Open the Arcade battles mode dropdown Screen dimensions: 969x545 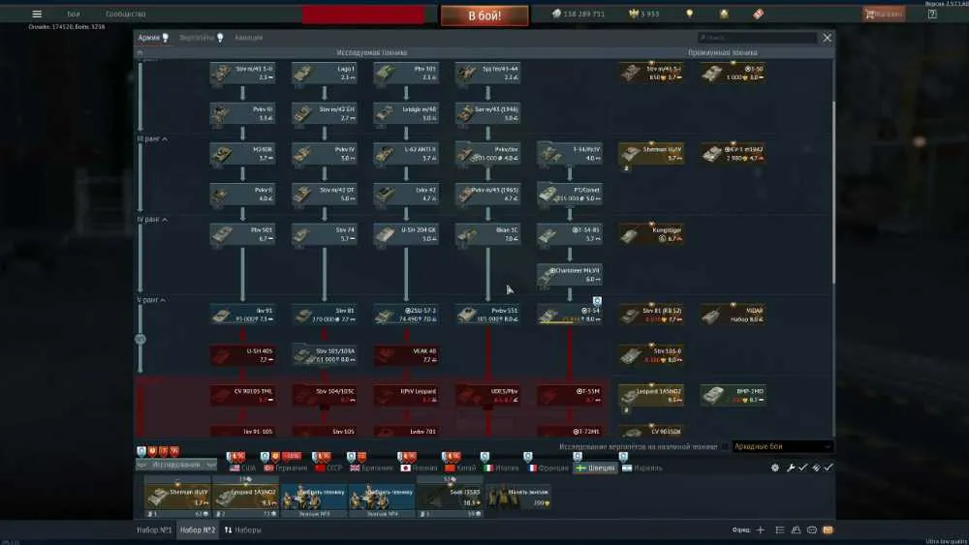(x=782, y=446)
